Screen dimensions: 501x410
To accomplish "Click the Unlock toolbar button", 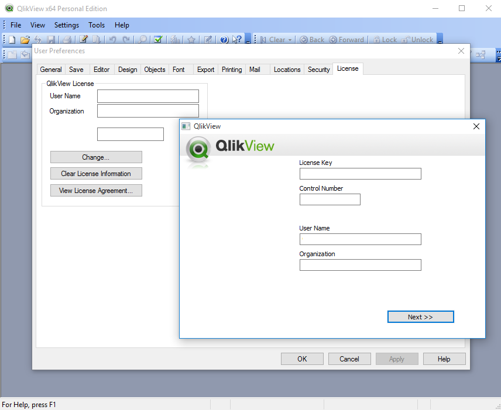I will tap(417, 40).
